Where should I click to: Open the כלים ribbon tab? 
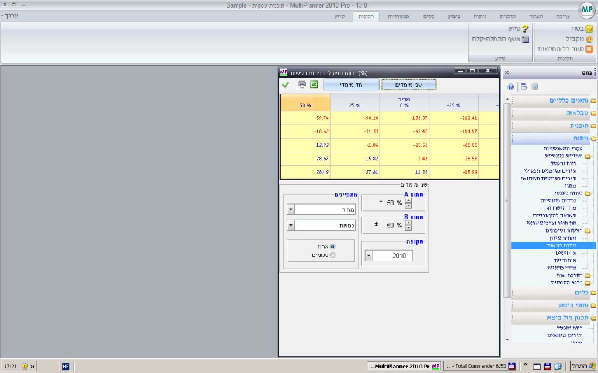coord(429,16)
